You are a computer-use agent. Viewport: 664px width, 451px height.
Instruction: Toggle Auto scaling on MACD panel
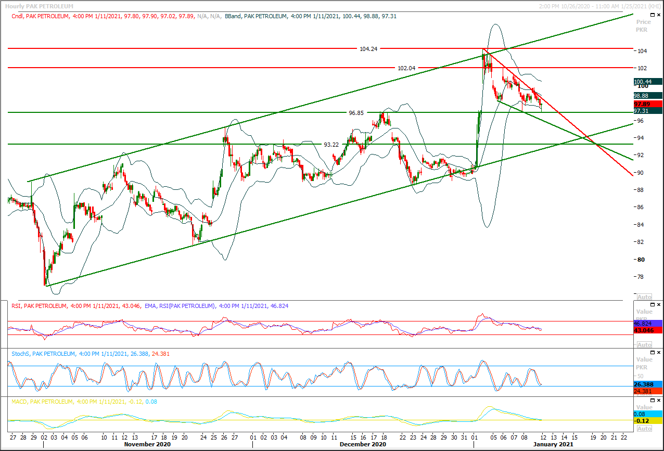point(644,429)
